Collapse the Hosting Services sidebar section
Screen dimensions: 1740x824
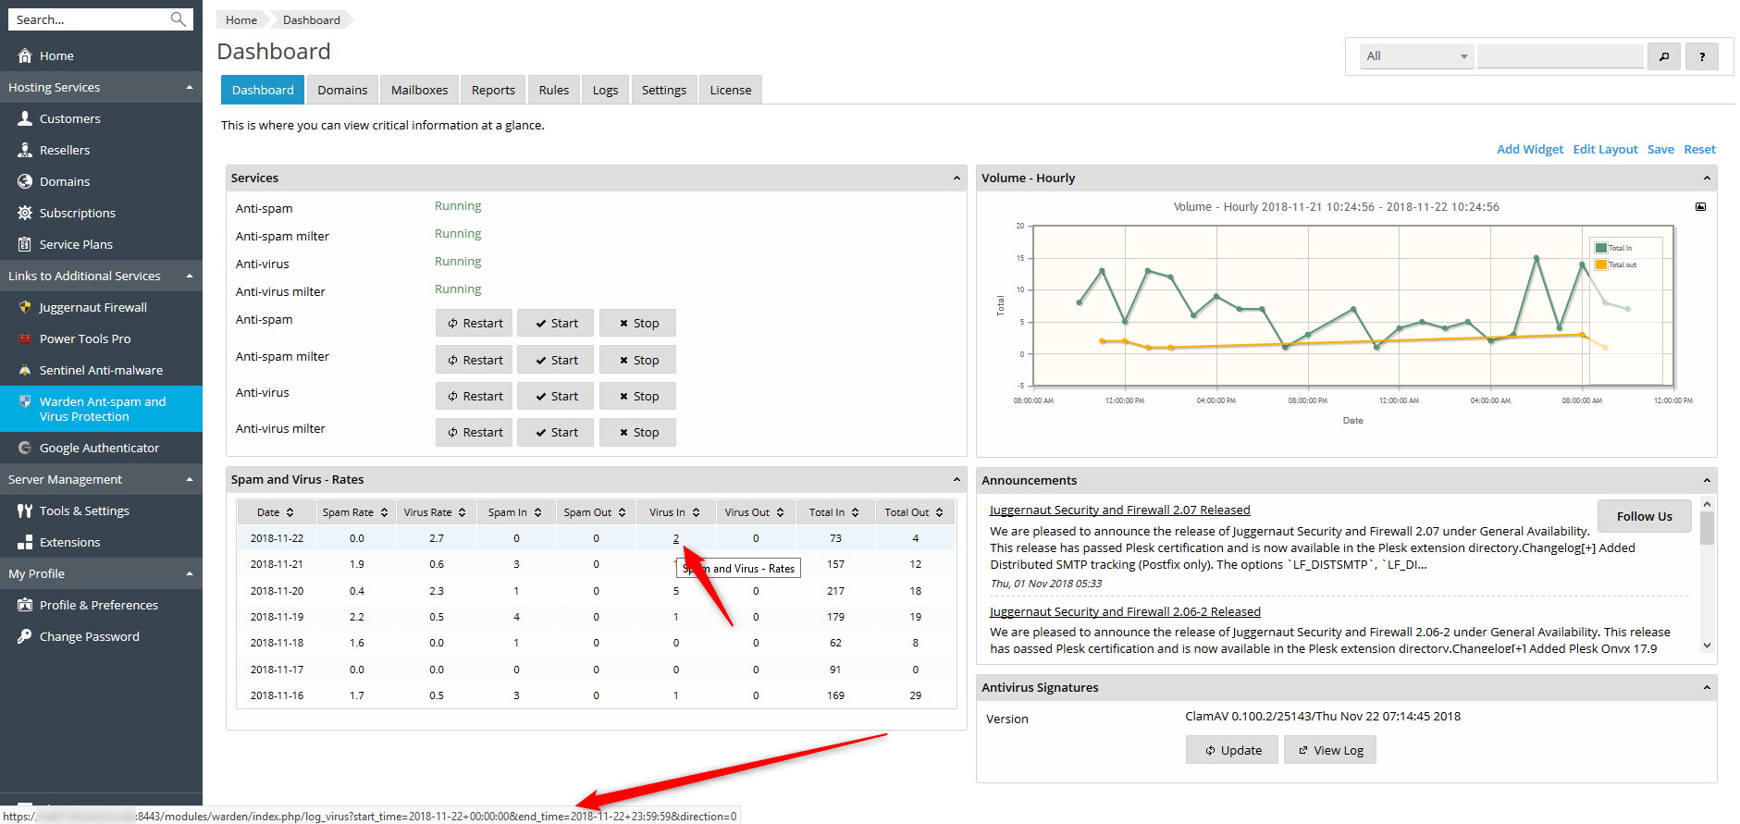pyautogui.click(x=190, y=87)
